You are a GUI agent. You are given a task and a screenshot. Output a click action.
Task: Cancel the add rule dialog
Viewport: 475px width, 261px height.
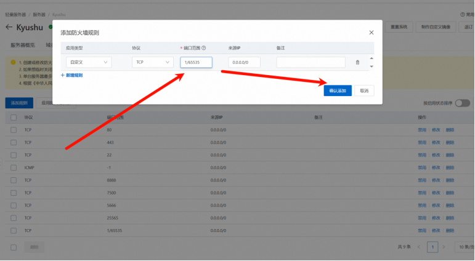tap(364, 90)
